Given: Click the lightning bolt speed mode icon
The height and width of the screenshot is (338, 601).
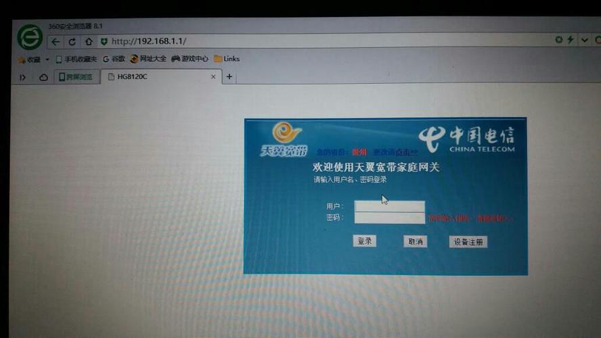Looking at the screenshot, I should click(571, 39).
